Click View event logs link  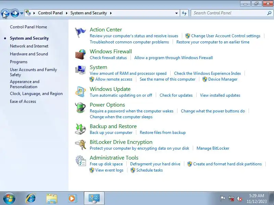[x=109, y=170]
